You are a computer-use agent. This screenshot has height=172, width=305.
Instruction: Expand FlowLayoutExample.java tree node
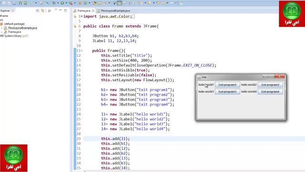(2, 28)
